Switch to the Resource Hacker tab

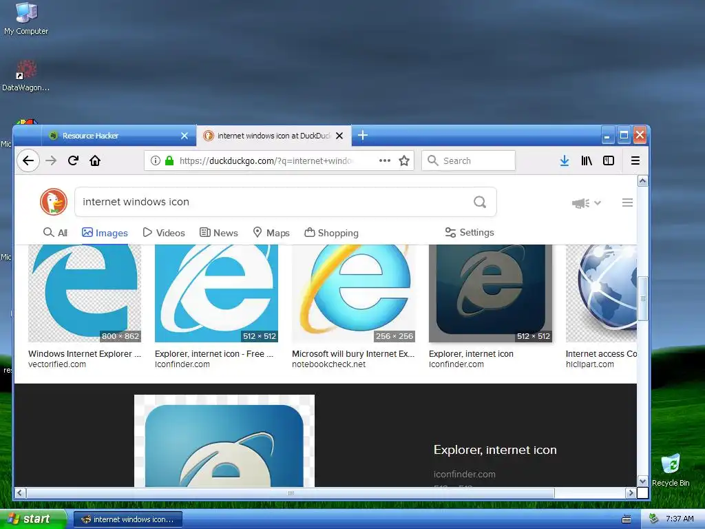coord(118,136)
